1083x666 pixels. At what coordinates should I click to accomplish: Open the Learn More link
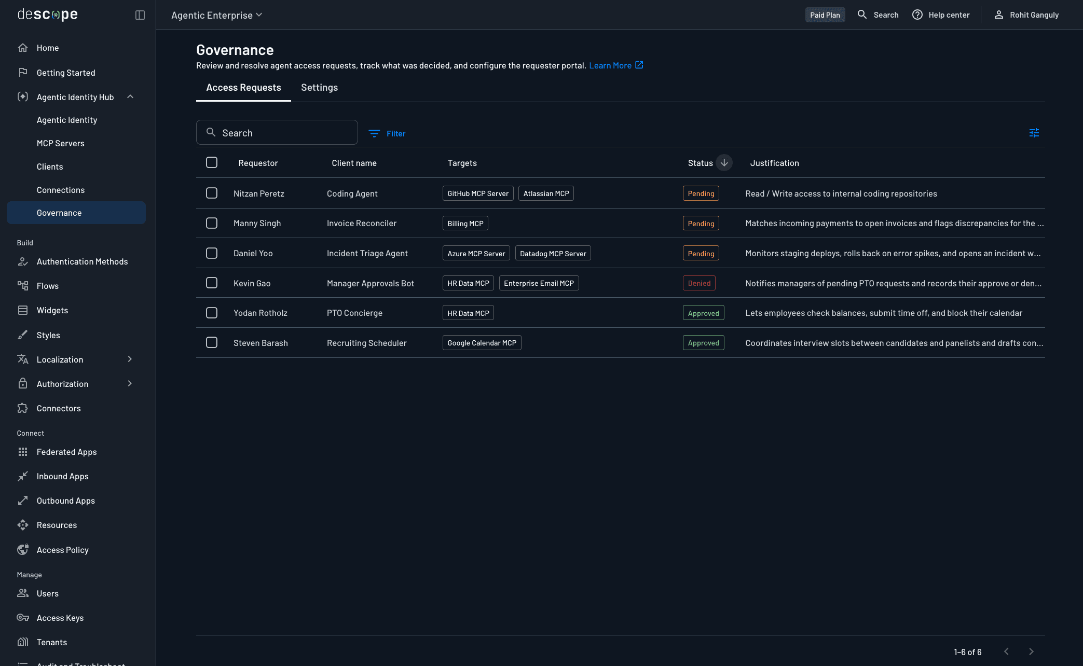(x=616, y=65)
